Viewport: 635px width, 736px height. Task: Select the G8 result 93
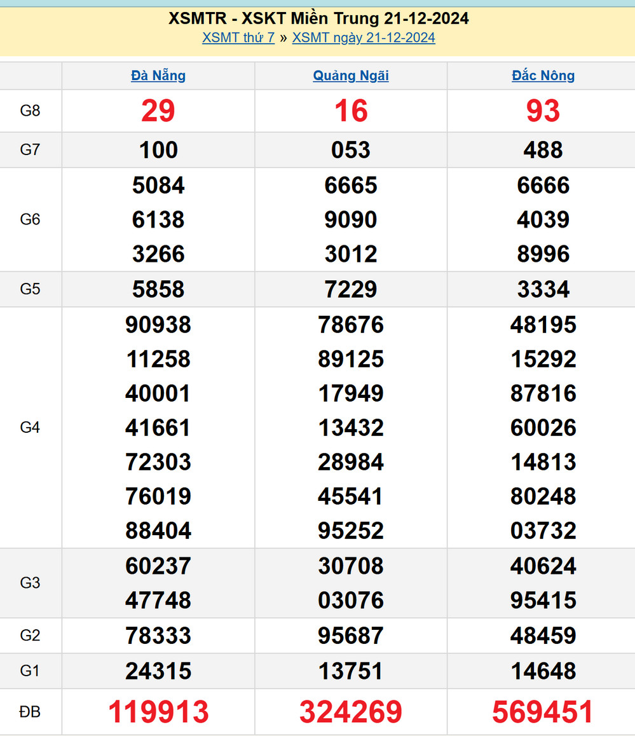(x=543, y=111)
